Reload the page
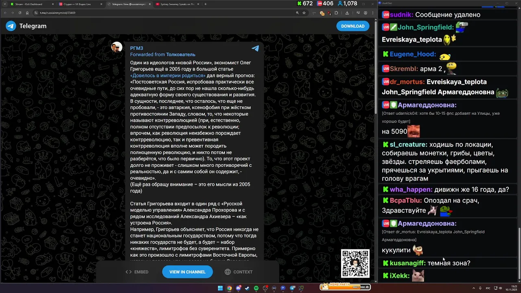This screenshot has height=293, width=521. click(x=20, y=13)
